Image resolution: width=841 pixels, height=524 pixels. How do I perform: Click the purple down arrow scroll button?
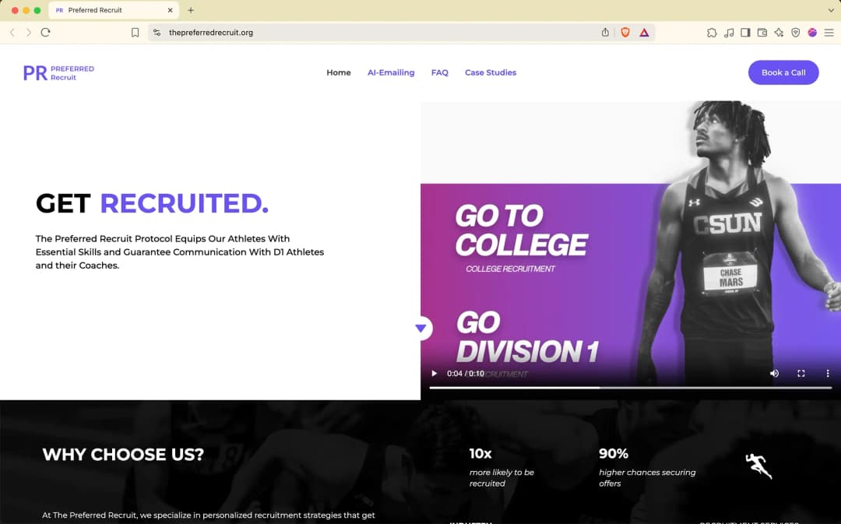click(x=421, y=328)
